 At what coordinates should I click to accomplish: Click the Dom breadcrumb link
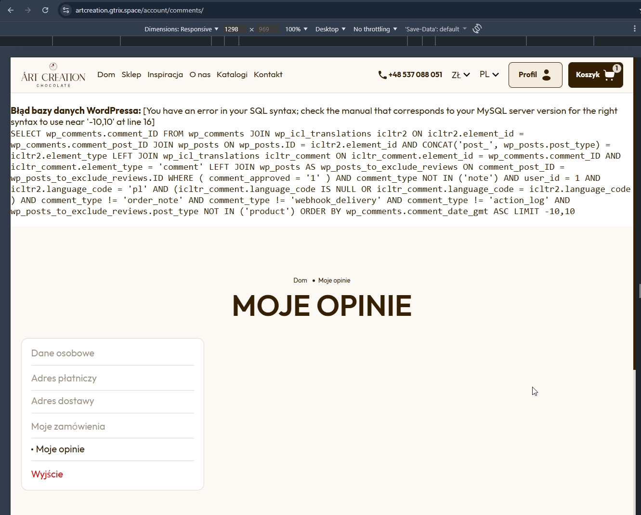click(300, 280)
